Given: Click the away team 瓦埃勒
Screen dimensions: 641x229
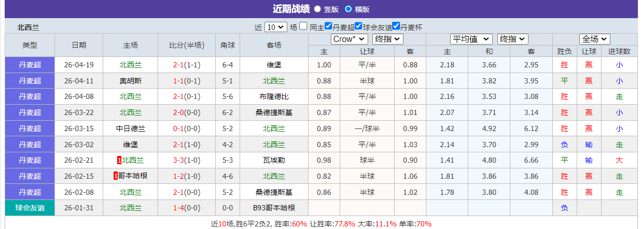Looking at the screenshot, I should (x=274, y=160).
